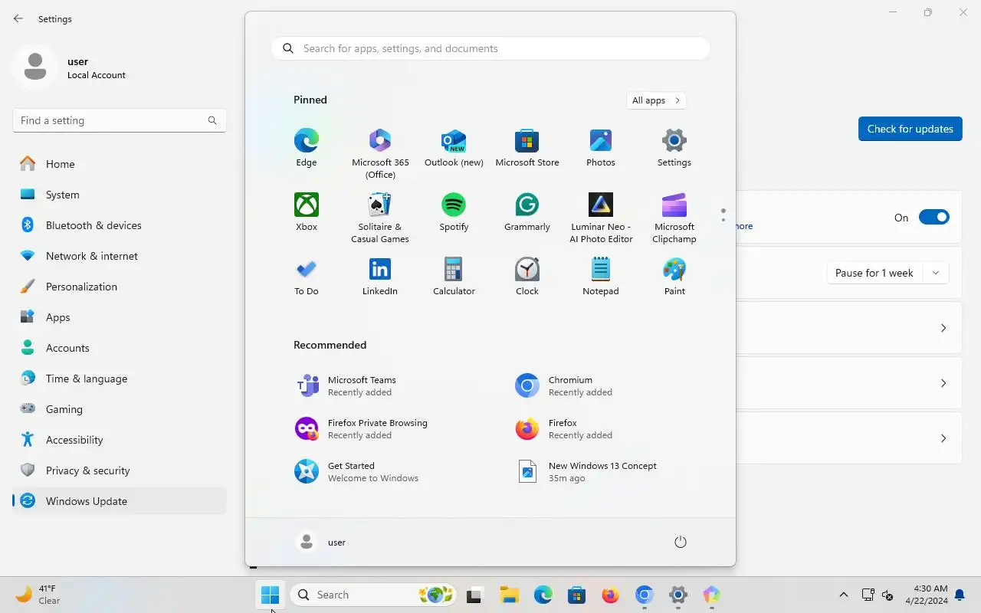Launch Microsoft 365 (Office) pinned app
This screenshot has width=981, height=613.
[380, 154]
